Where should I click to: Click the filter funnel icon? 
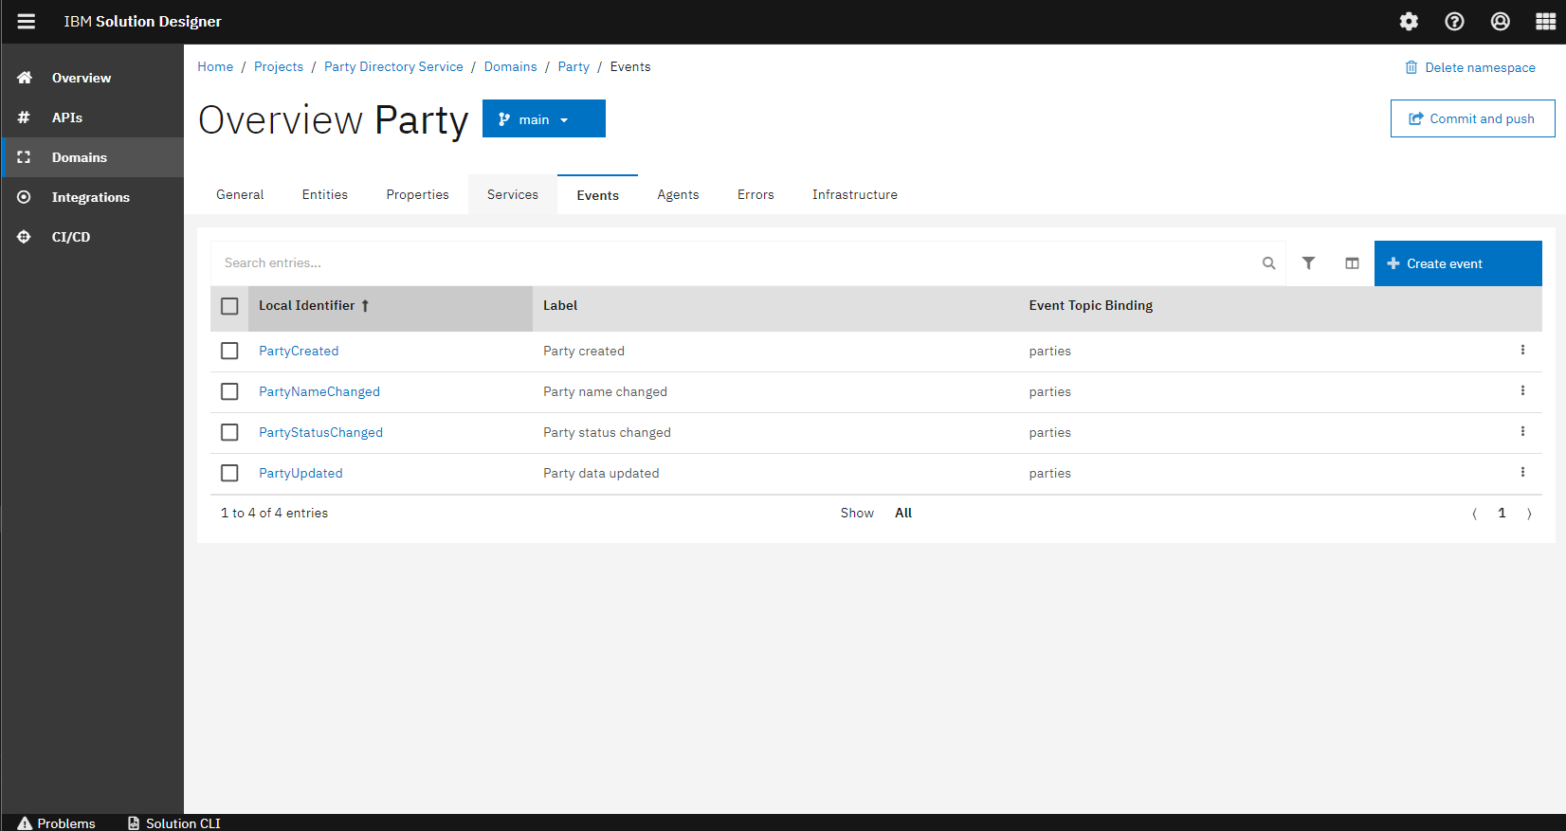pyautogui.click(x=1308, y=263)
